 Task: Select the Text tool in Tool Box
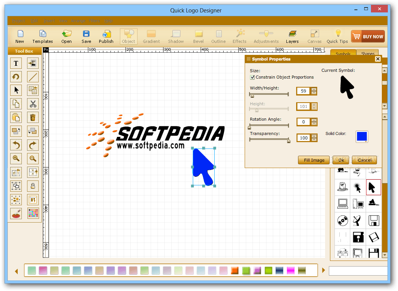click(x=16, y=63)
